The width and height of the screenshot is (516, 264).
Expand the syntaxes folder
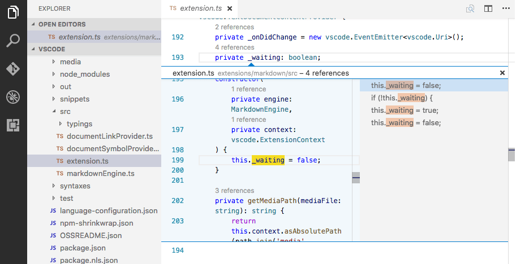(54, 186)
